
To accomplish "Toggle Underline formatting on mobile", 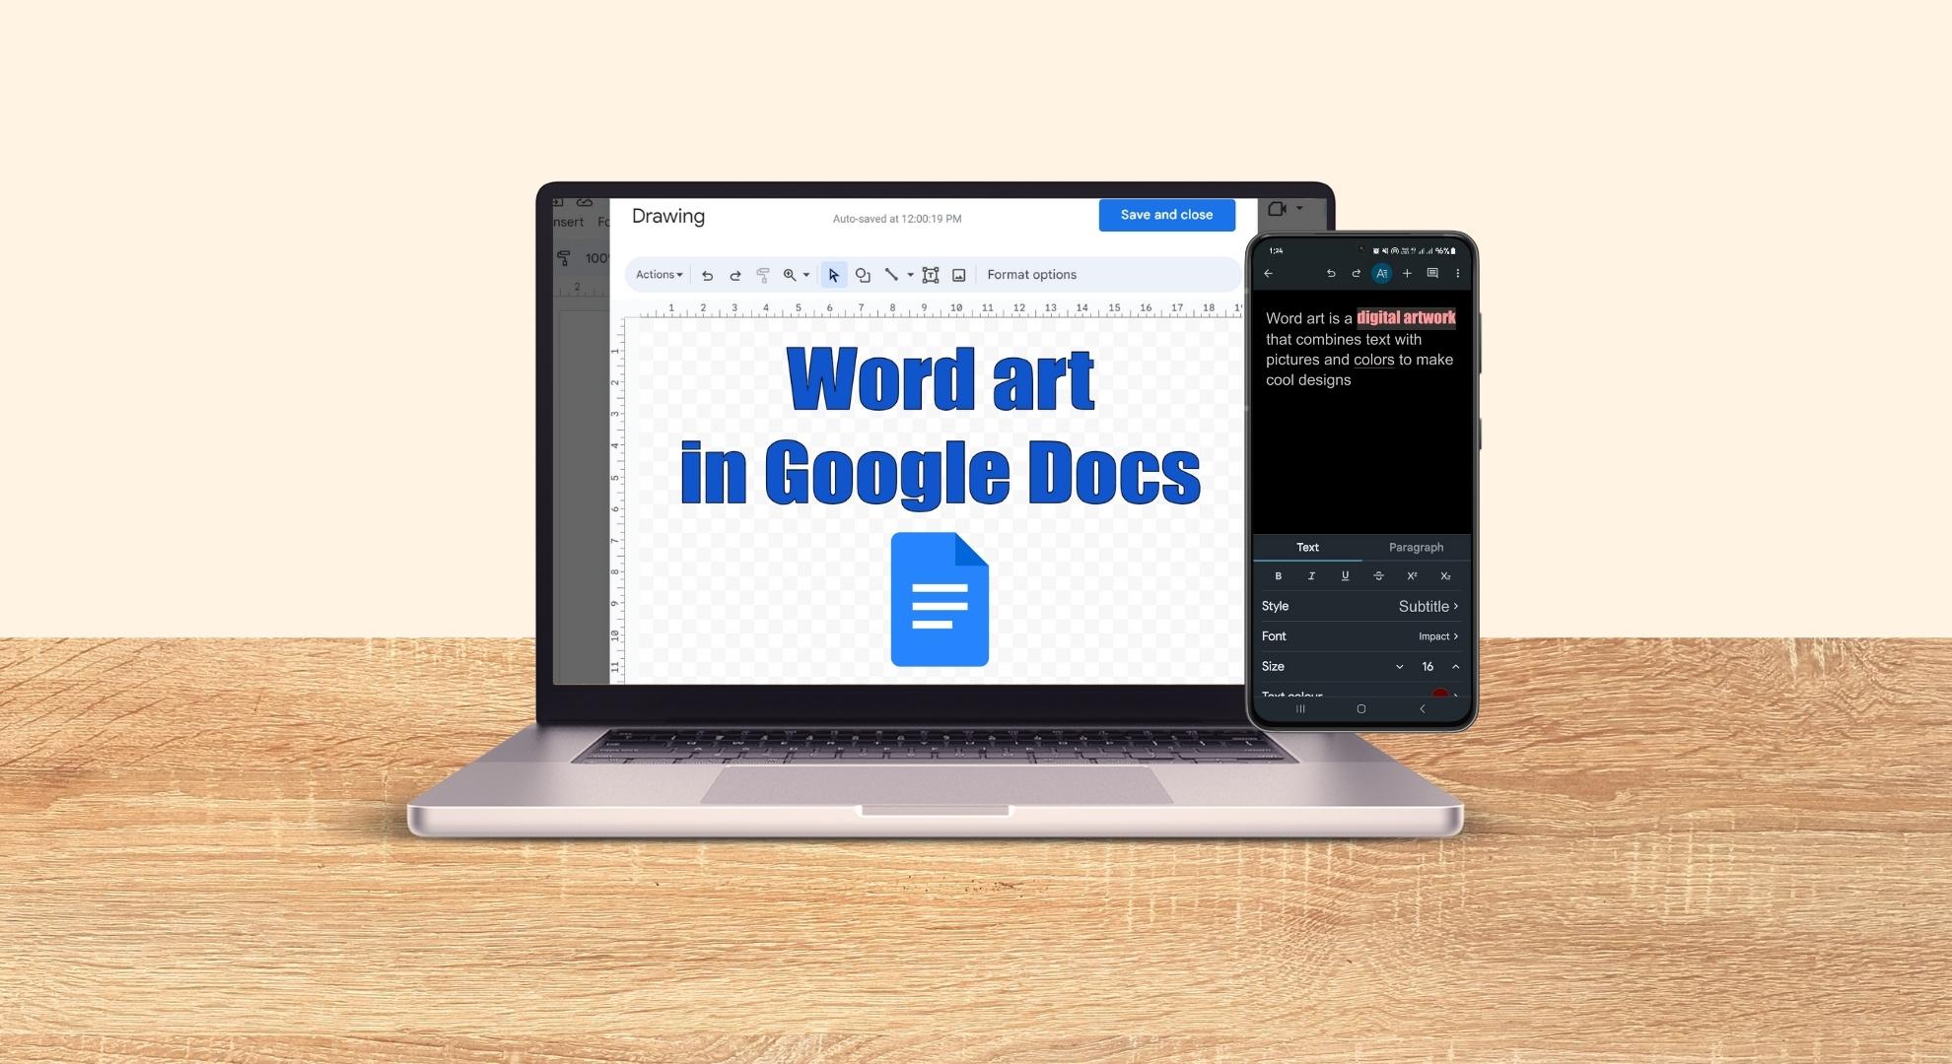I will tap(1344, 575).
